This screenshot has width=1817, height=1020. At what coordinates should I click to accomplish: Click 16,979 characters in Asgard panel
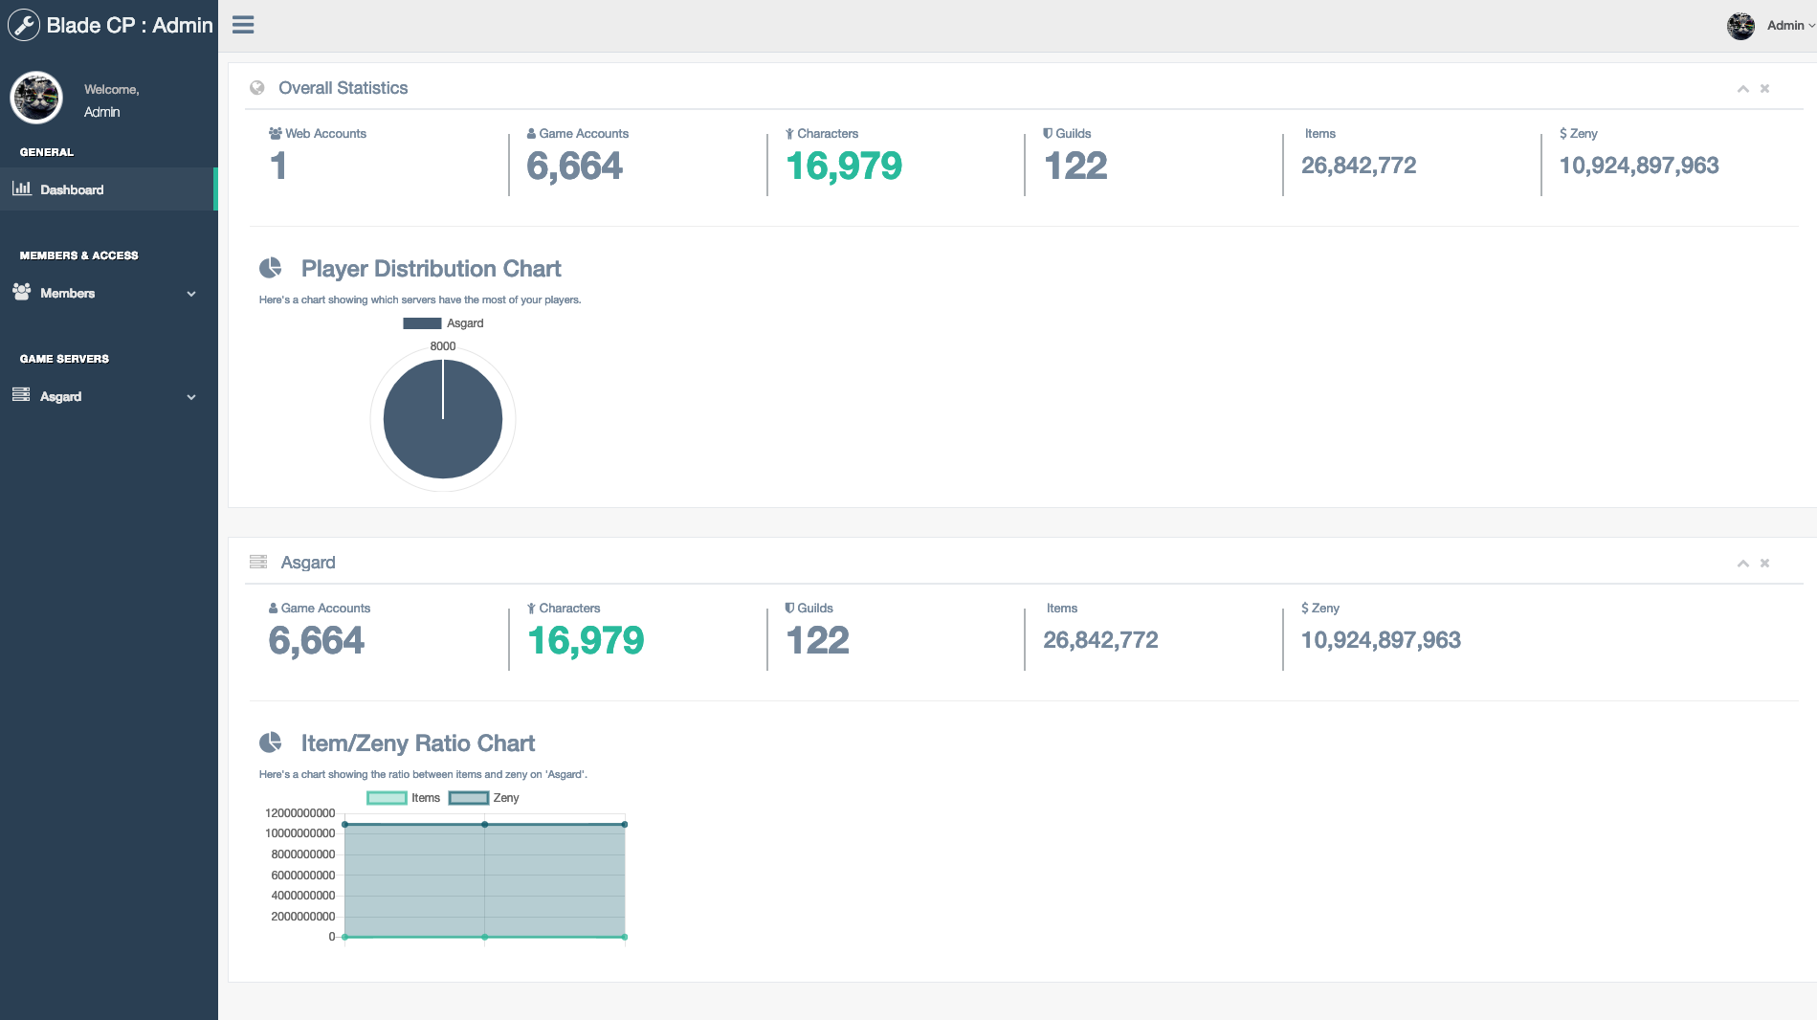pos(586,640)
